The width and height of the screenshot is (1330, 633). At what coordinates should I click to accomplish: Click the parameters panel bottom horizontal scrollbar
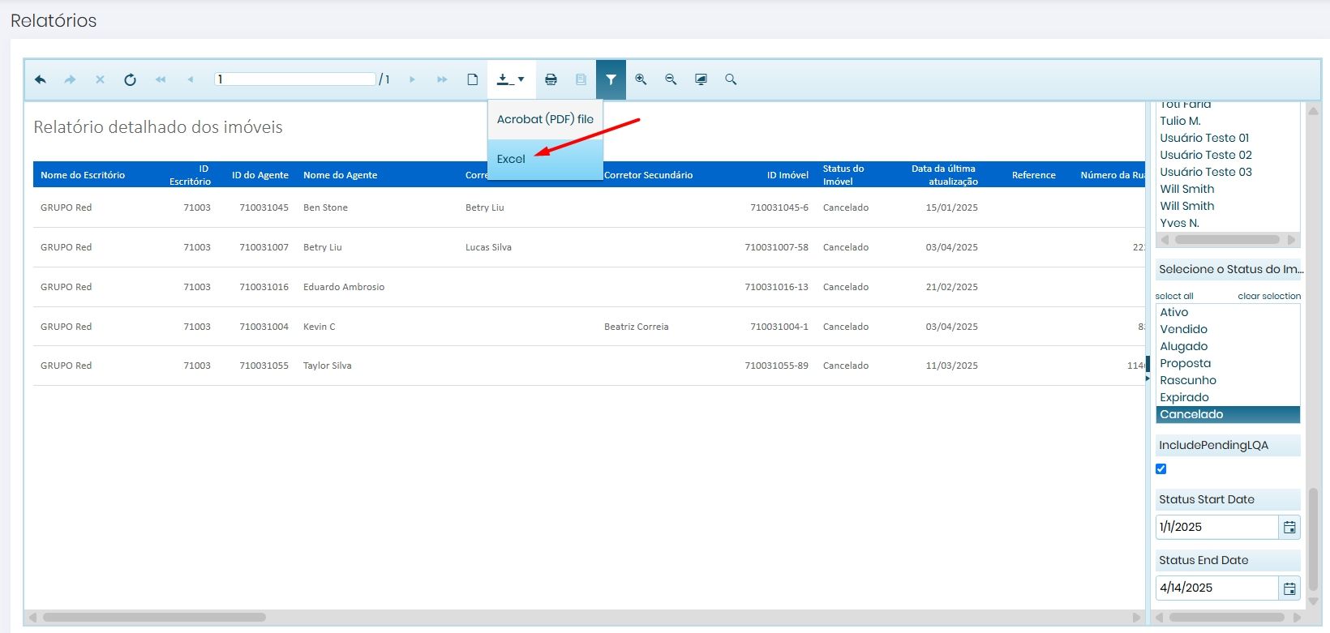[x=1227, y=618]
